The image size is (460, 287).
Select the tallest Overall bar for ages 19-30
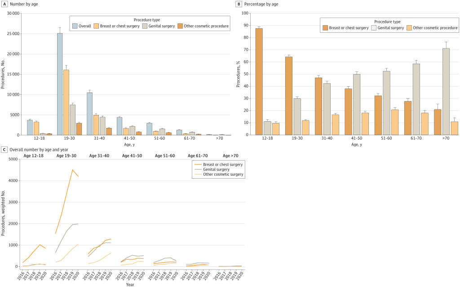coord(60,84)
